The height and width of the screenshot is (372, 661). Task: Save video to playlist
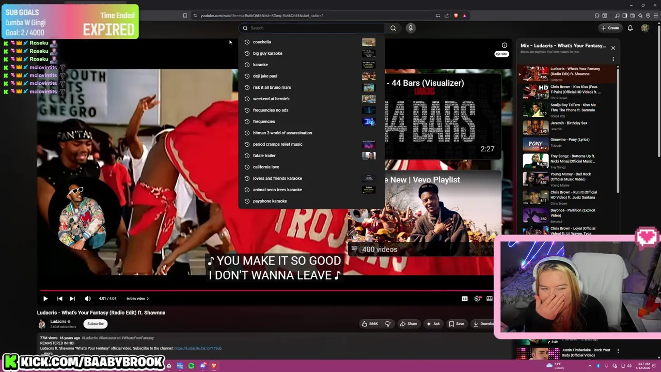tap(456, 324)
